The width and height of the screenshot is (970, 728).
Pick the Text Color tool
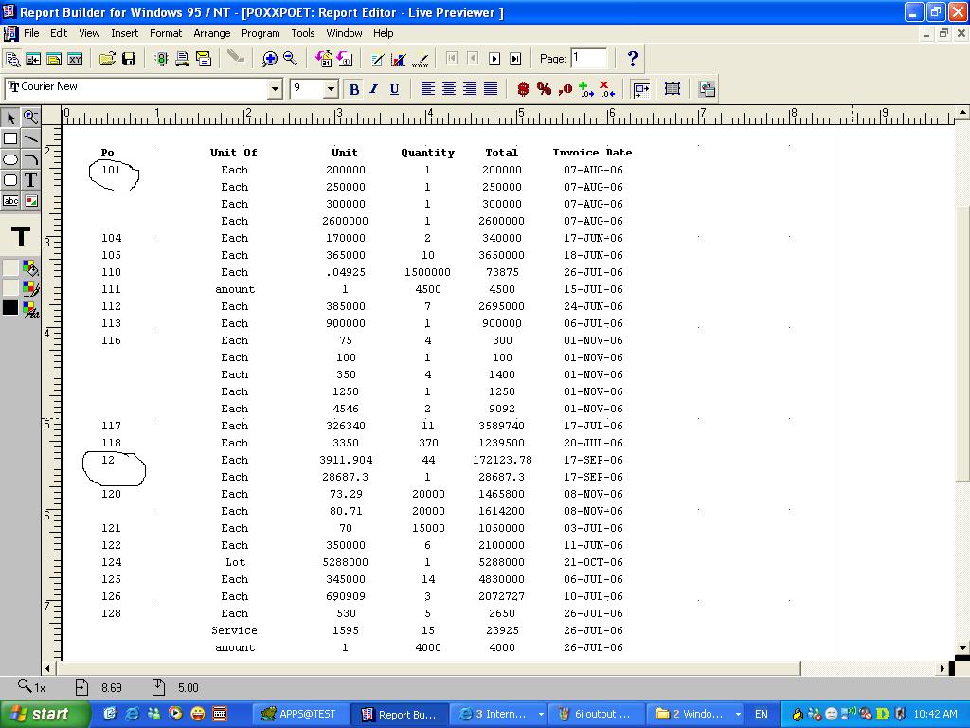tap(30, 308)
